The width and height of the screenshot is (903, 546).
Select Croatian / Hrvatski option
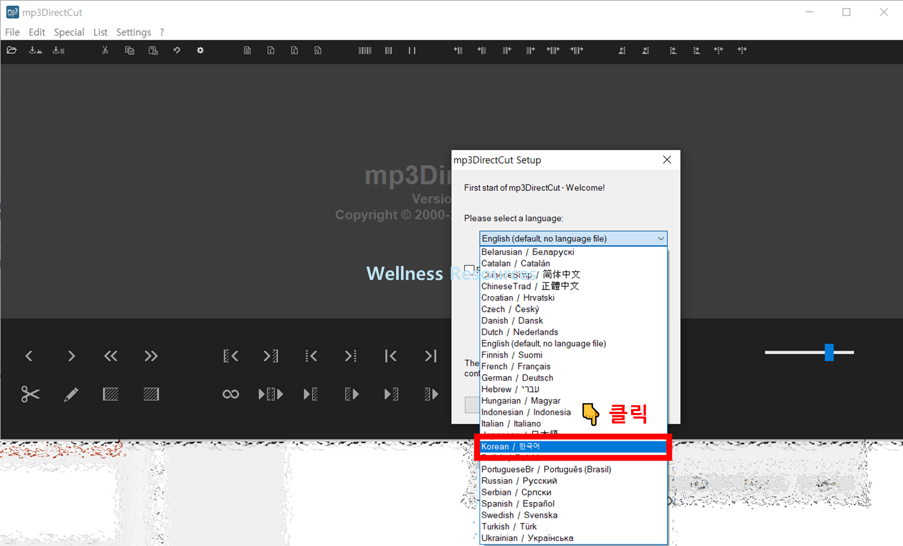pyautogui.click(x=573, y=298)
